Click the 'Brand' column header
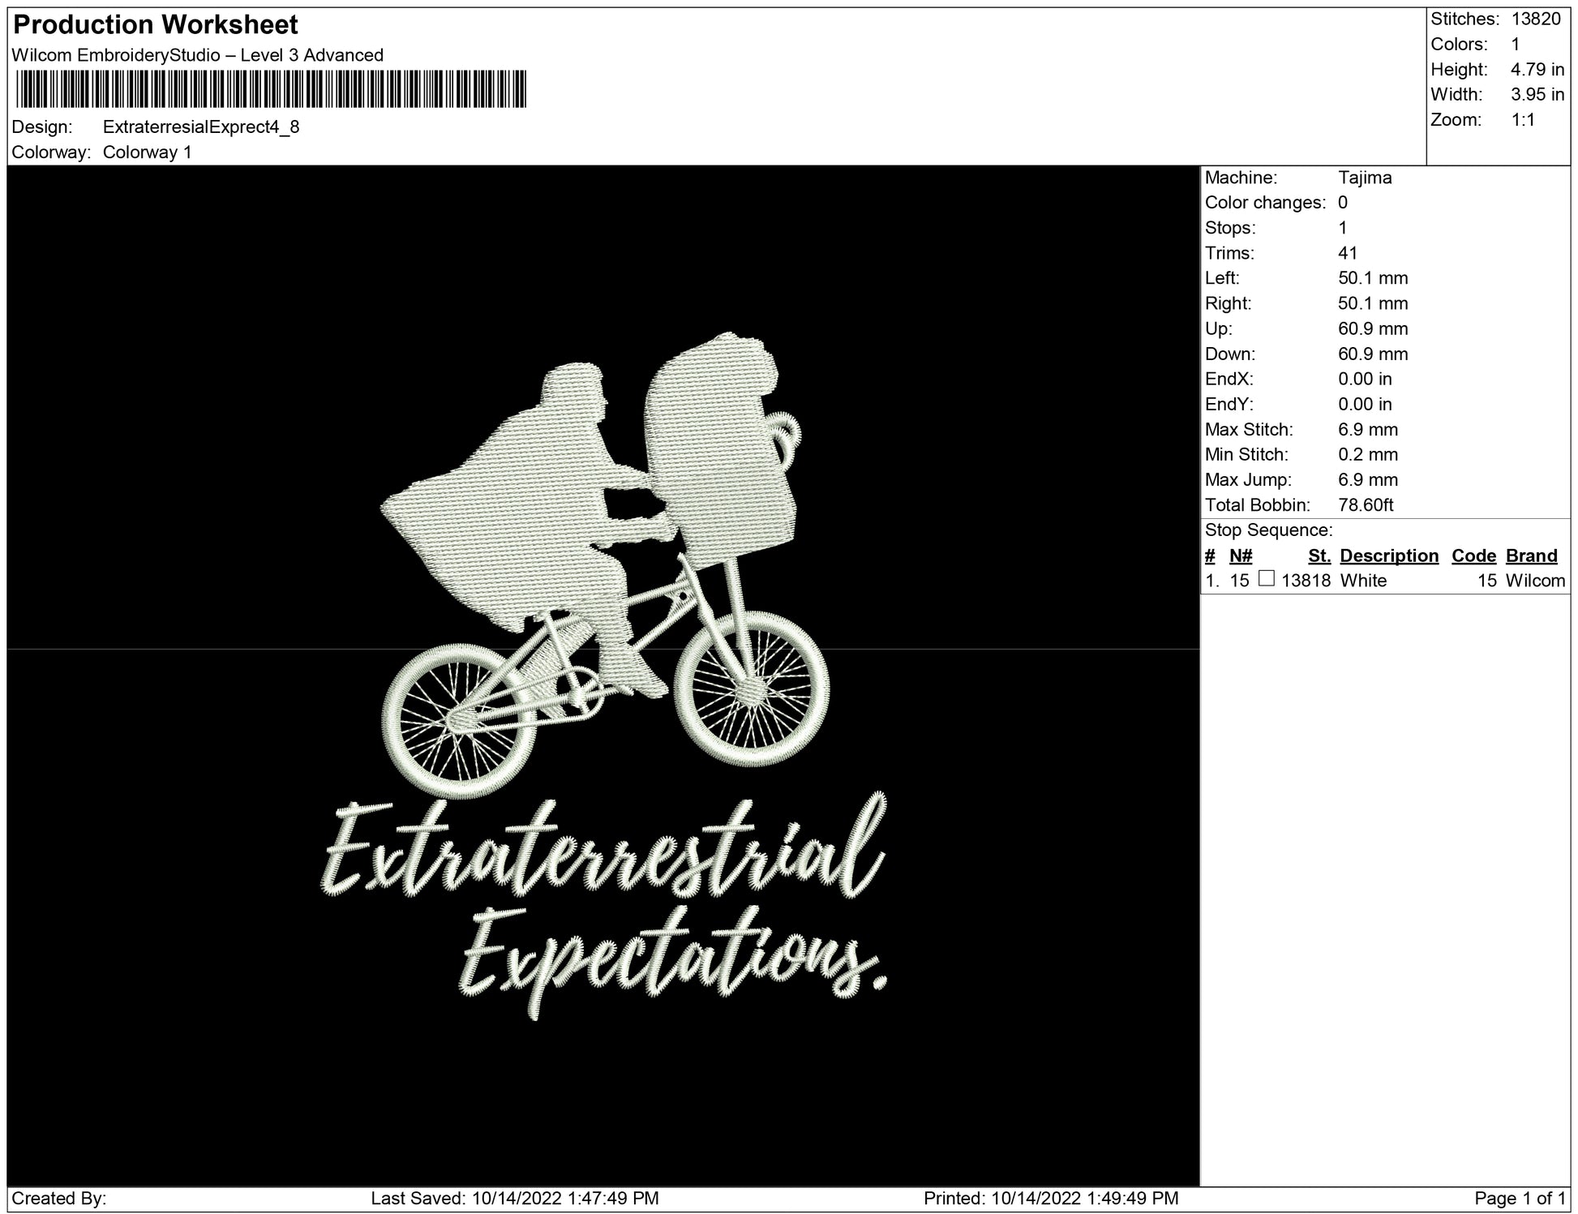 (x=1531, y=556)
